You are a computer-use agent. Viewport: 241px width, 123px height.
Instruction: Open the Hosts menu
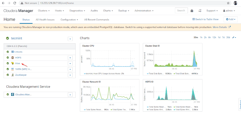[x=59, y=11]
